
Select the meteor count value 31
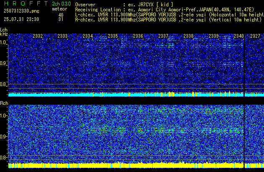coord(61,19)
